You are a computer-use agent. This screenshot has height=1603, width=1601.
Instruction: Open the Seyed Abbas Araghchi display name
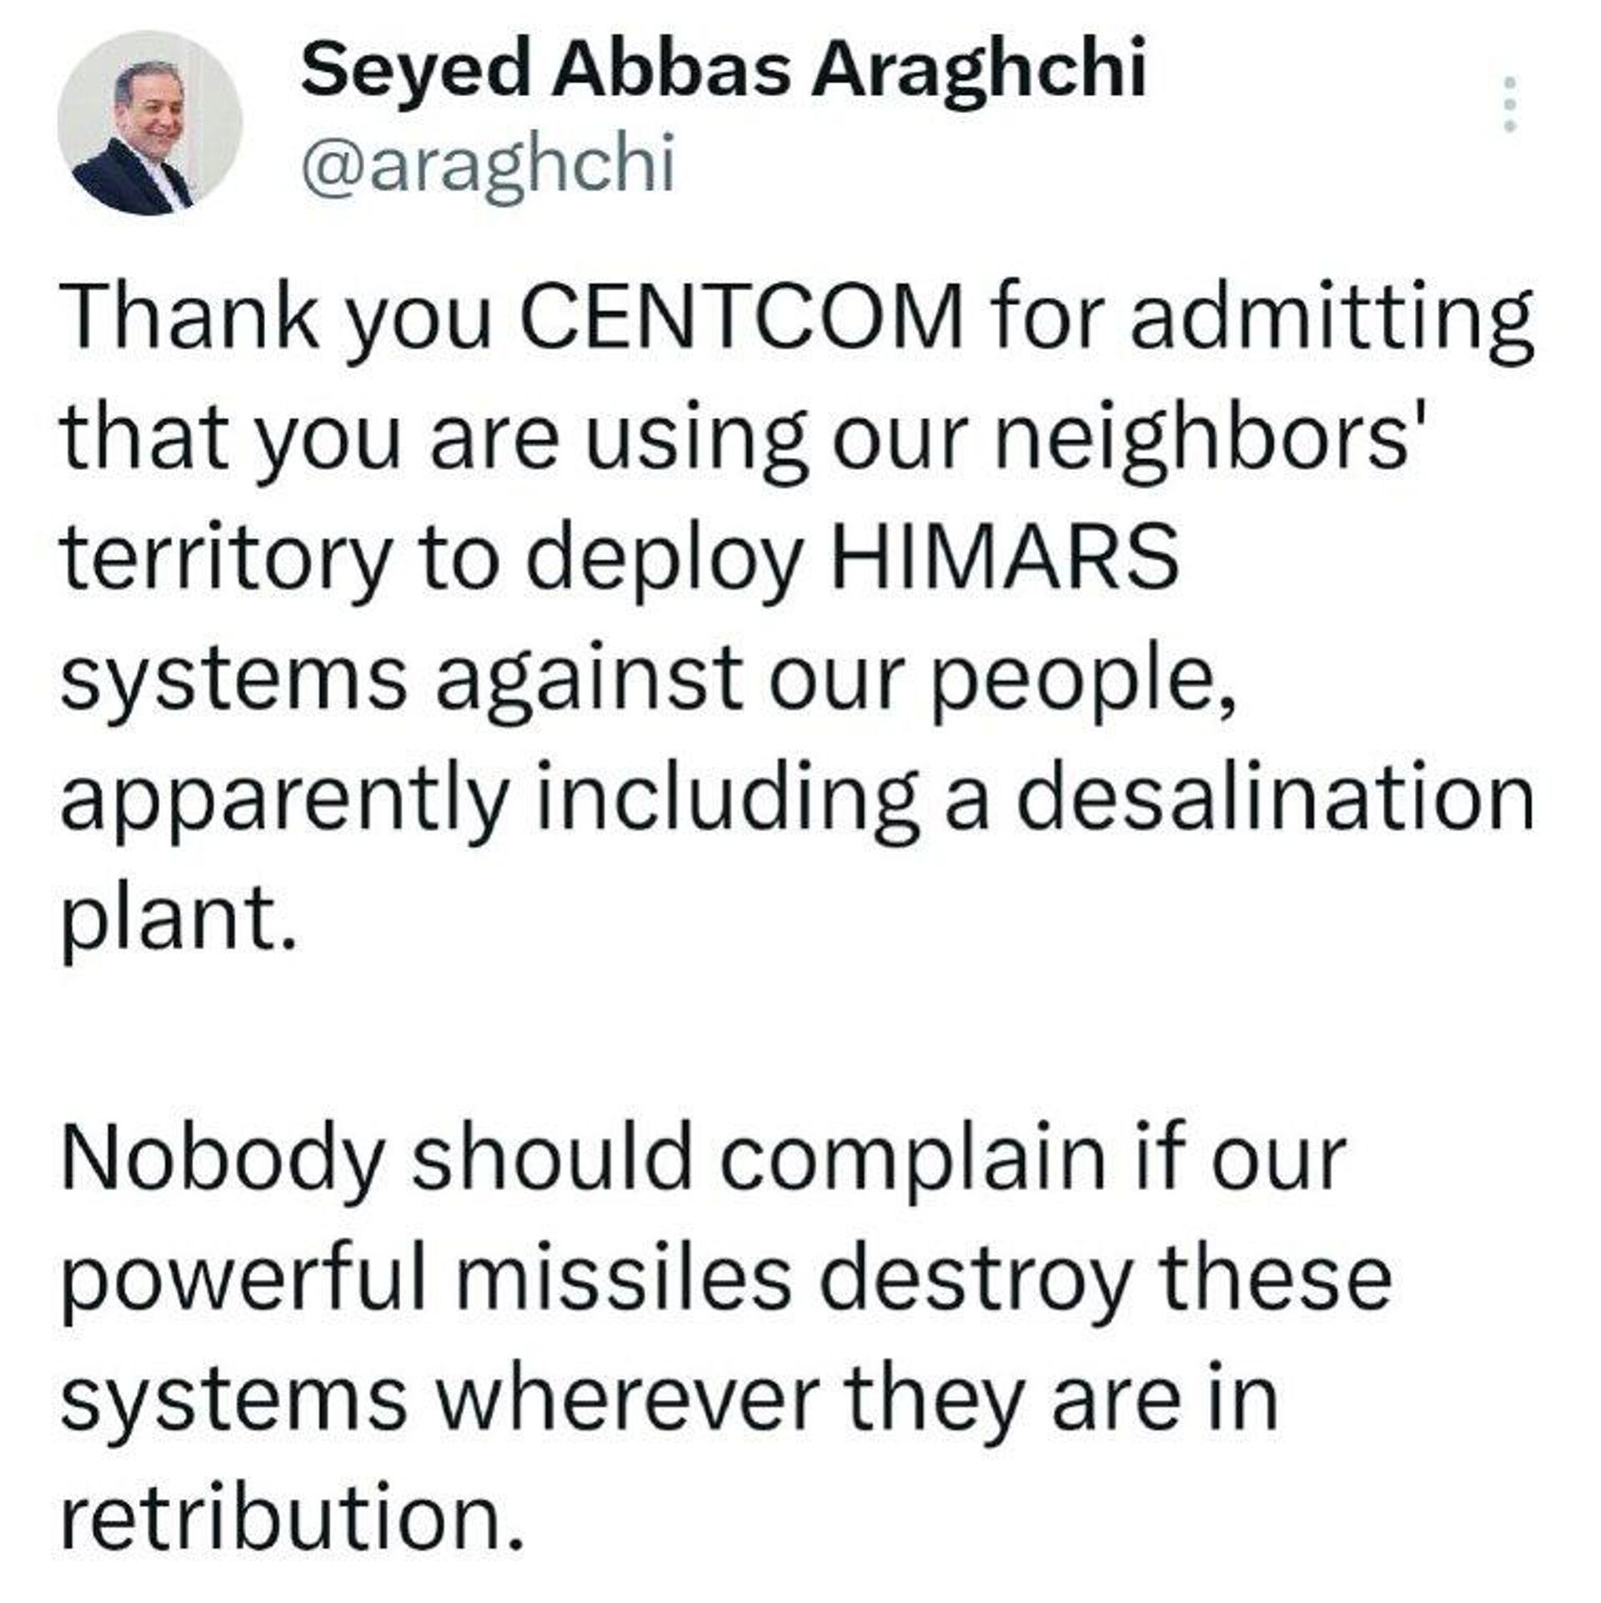(723, 70)
